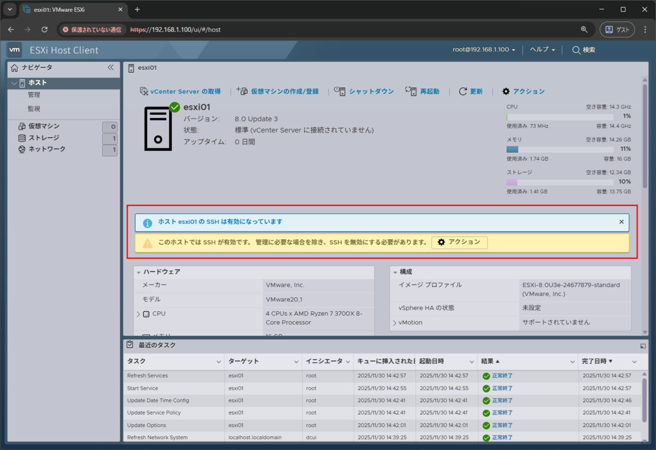Open the 管理 link under ホスト
The image size is (656, 450).
34,94
